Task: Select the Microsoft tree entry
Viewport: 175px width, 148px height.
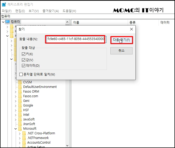Action: point(30,129)
